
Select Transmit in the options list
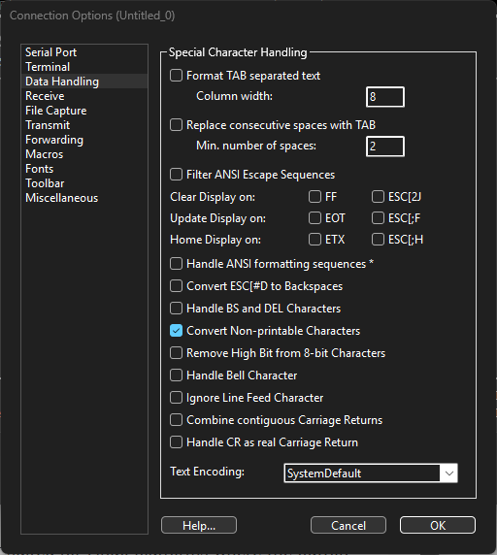click(84, 125)
